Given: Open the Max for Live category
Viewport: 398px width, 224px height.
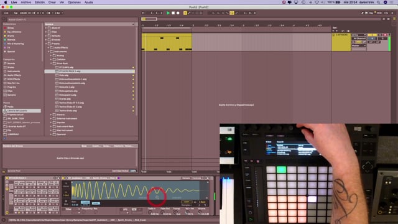Looking at the screenshot, I should coord(13,83).
